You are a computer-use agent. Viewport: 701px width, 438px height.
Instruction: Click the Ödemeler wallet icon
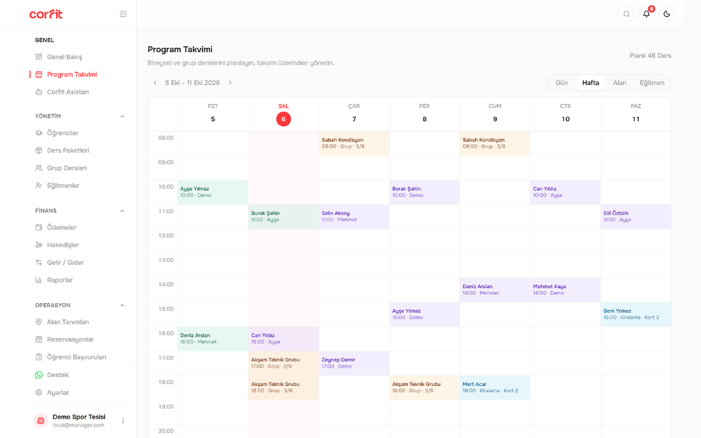coord(39,227)
